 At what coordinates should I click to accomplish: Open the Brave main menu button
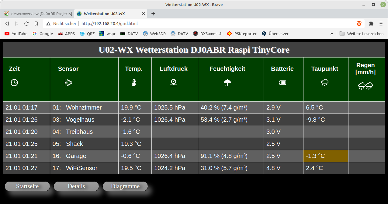pyautogui.click(x=381, y=24)
